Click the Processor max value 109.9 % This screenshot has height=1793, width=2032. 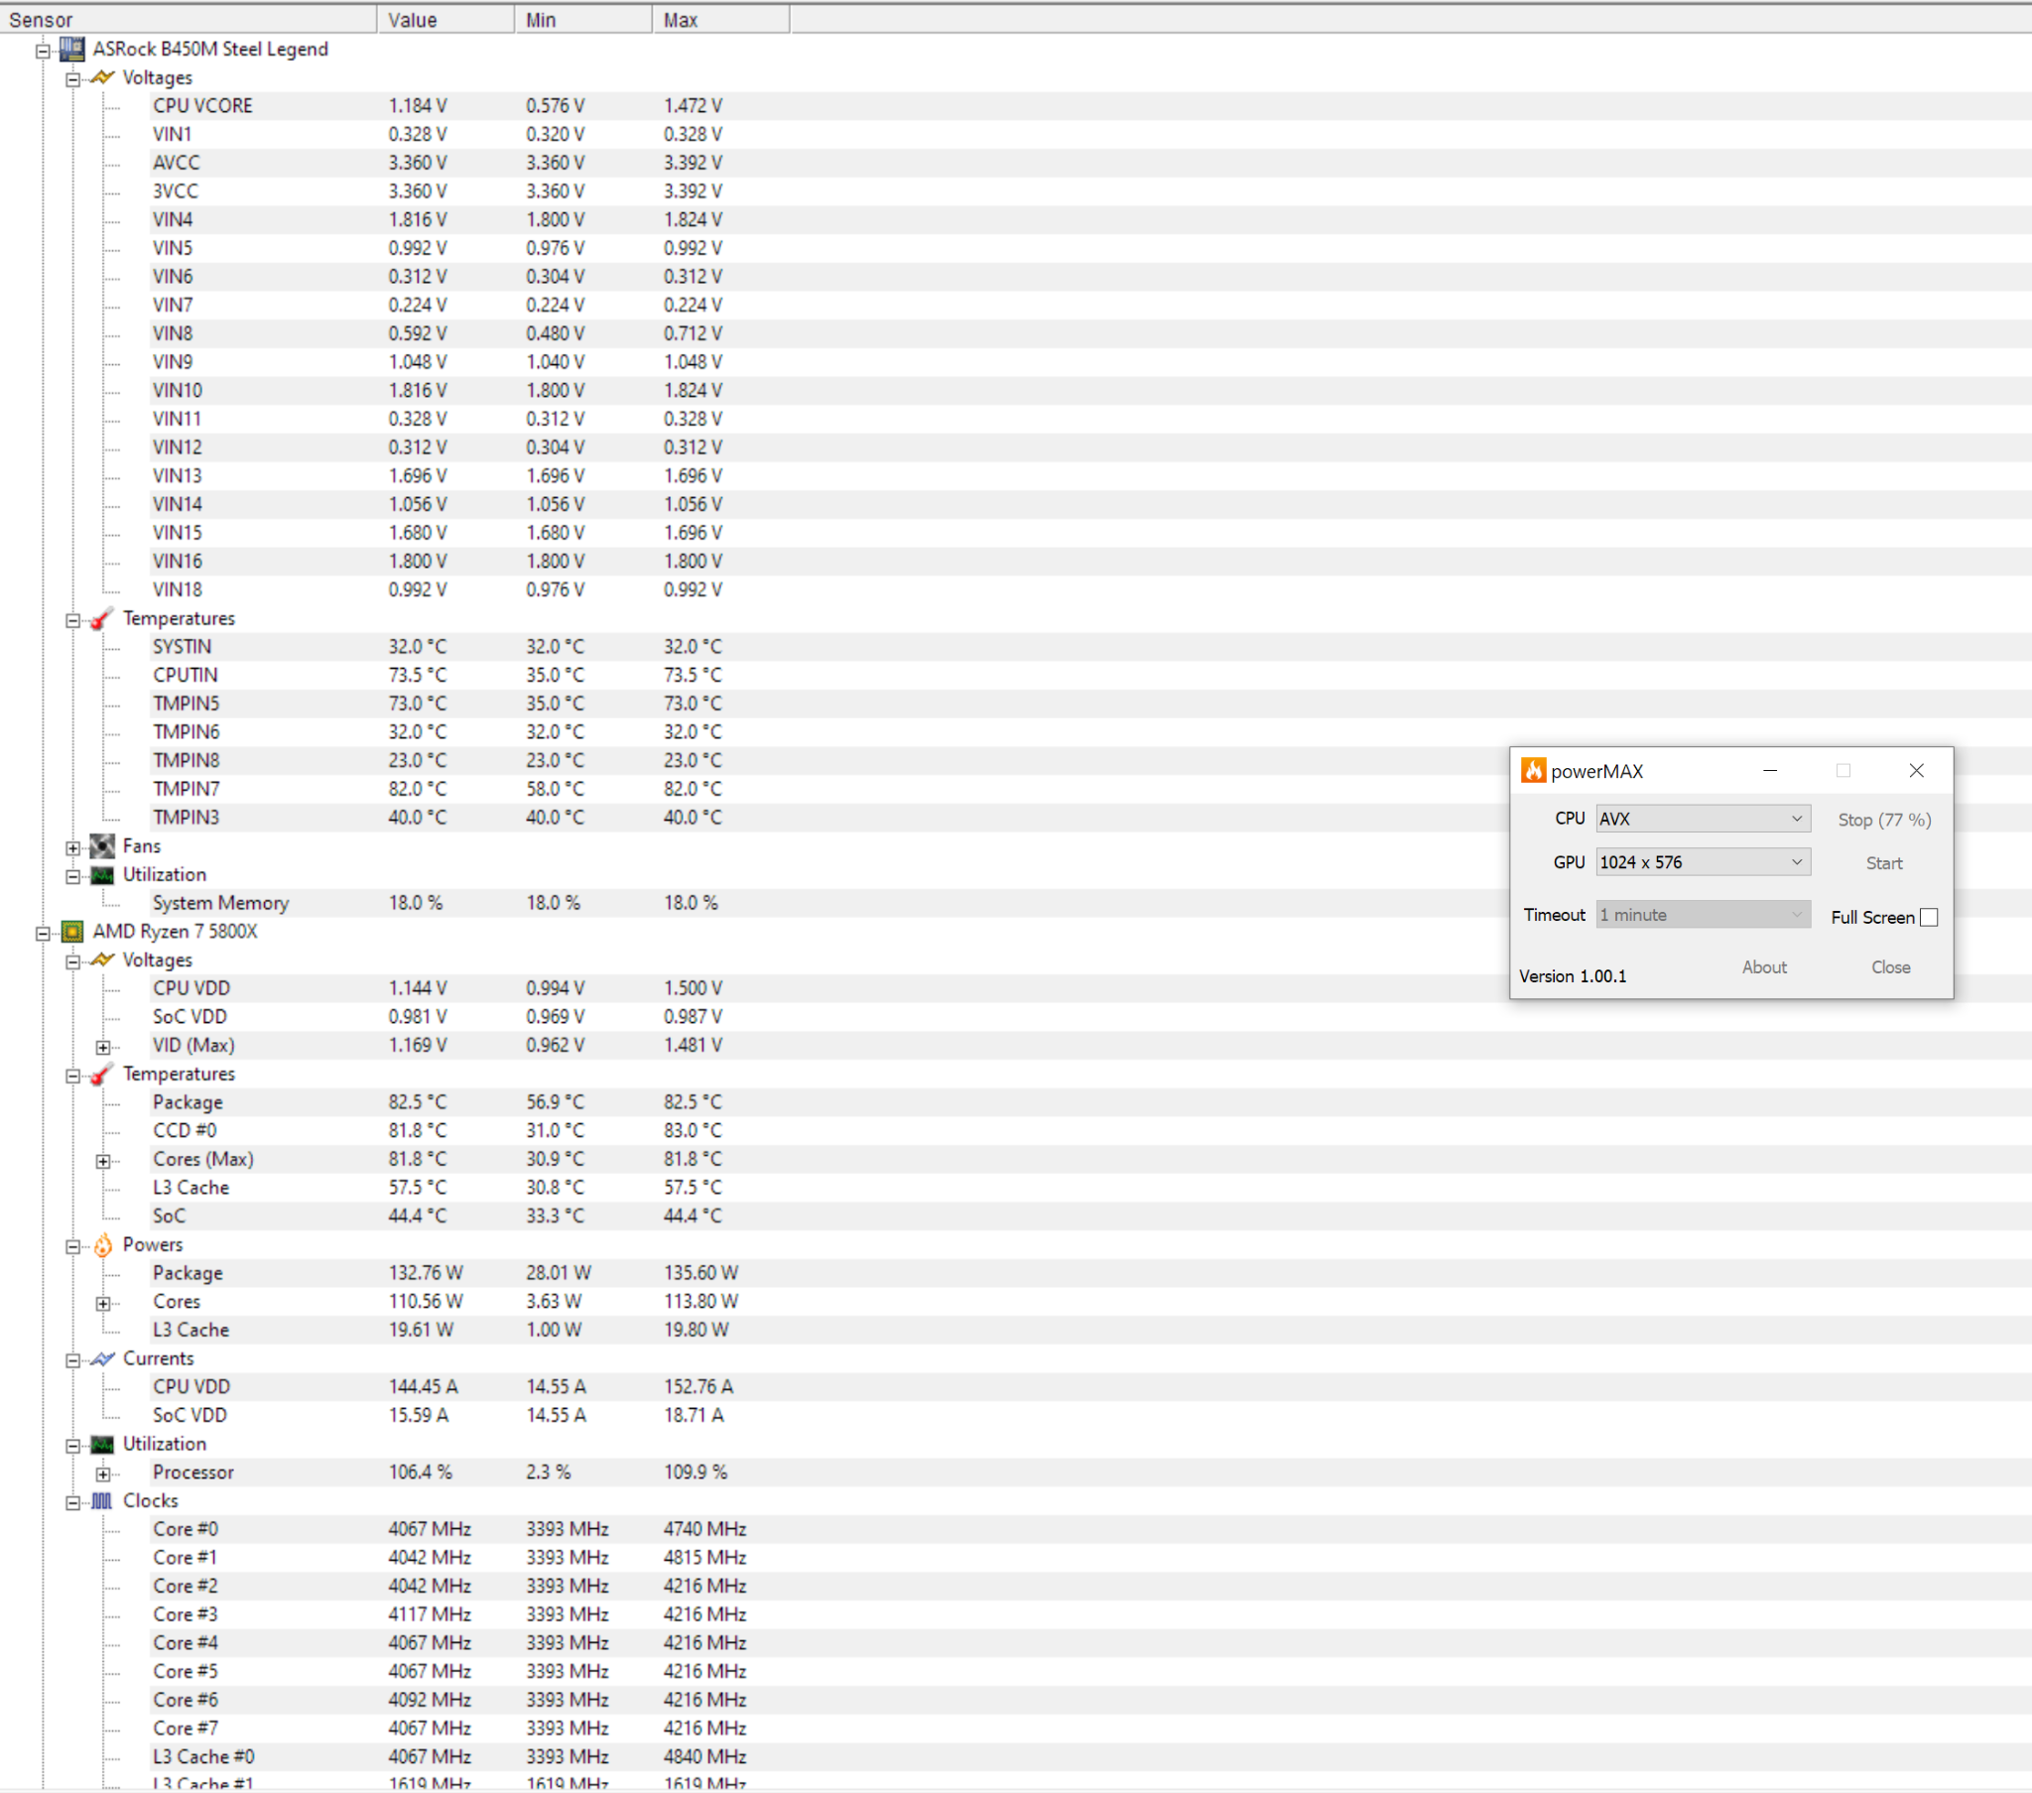[696, 1473]
